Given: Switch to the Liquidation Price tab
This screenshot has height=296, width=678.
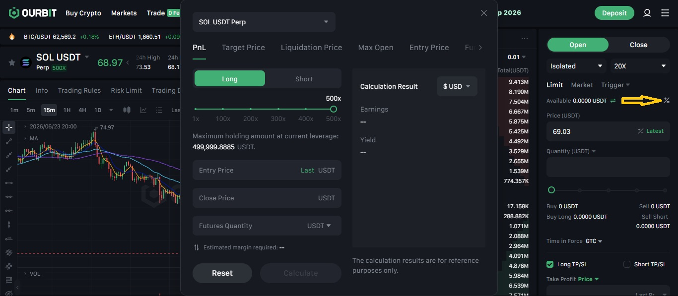Looking at the screenshot, I should pyautogui.click(x=311, y=48).
